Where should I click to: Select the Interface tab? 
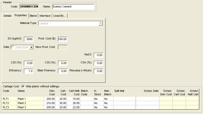(45, 16)
